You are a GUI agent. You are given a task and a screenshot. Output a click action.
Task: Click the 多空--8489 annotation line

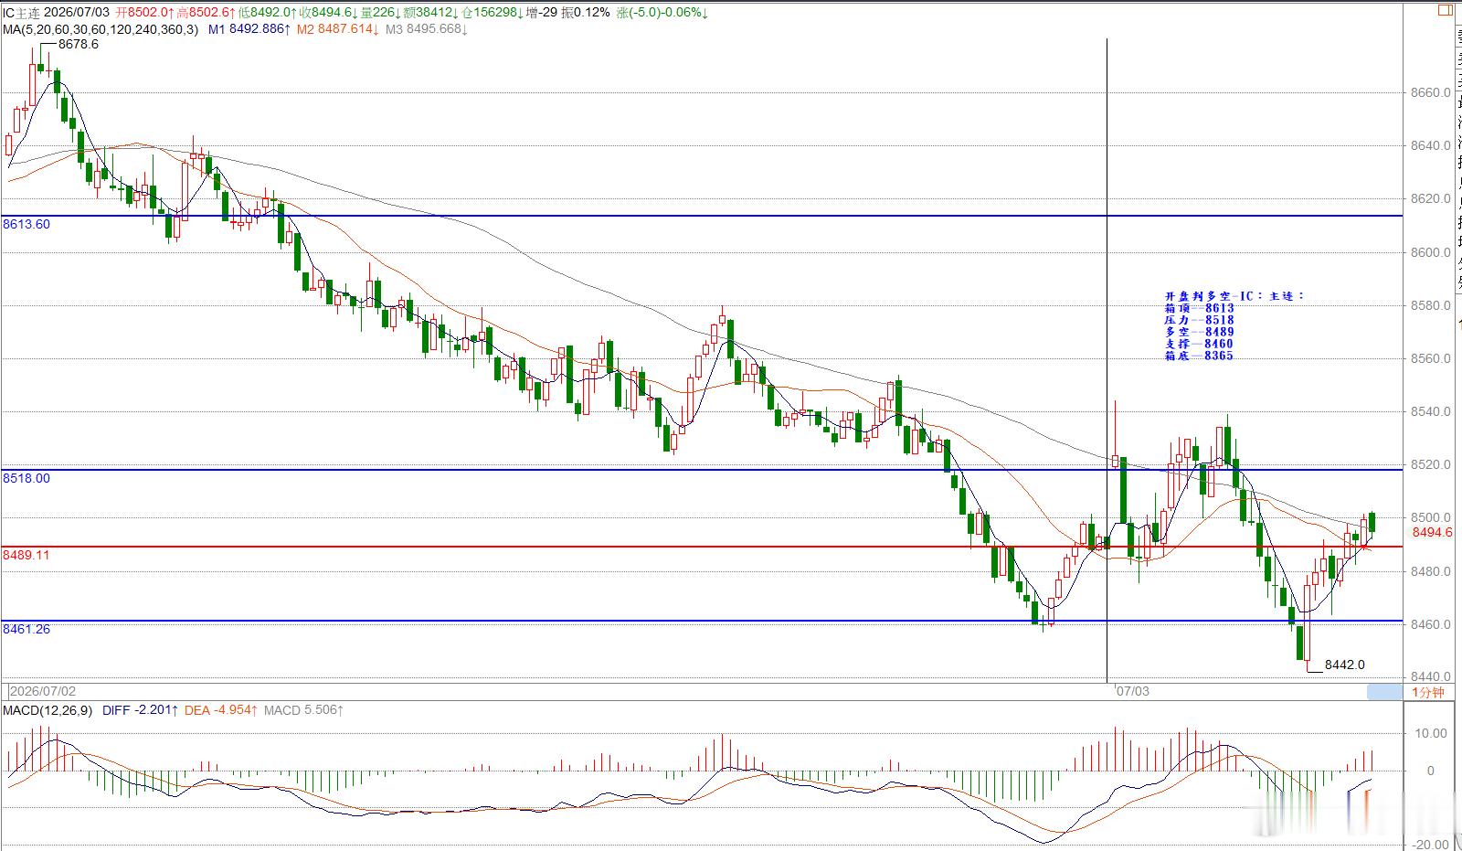(1199, 332)
